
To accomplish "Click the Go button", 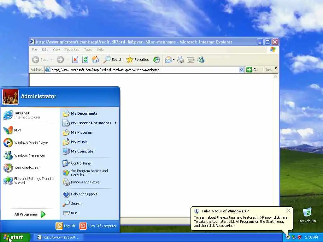I will (252, 70).
